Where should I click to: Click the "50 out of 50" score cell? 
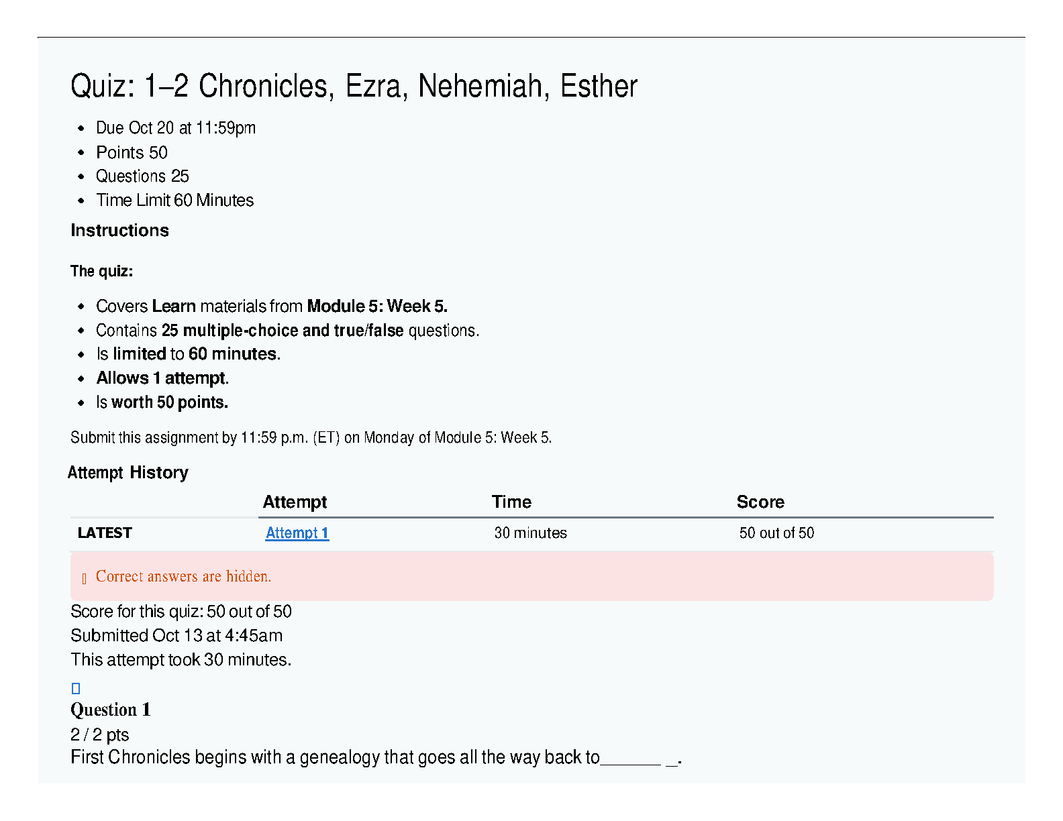(x=776, y=533)
